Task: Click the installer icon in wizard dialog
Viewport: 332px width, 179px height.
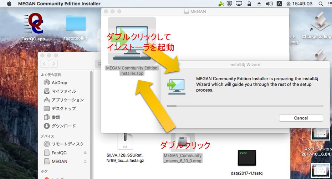Action: (176, 86)
